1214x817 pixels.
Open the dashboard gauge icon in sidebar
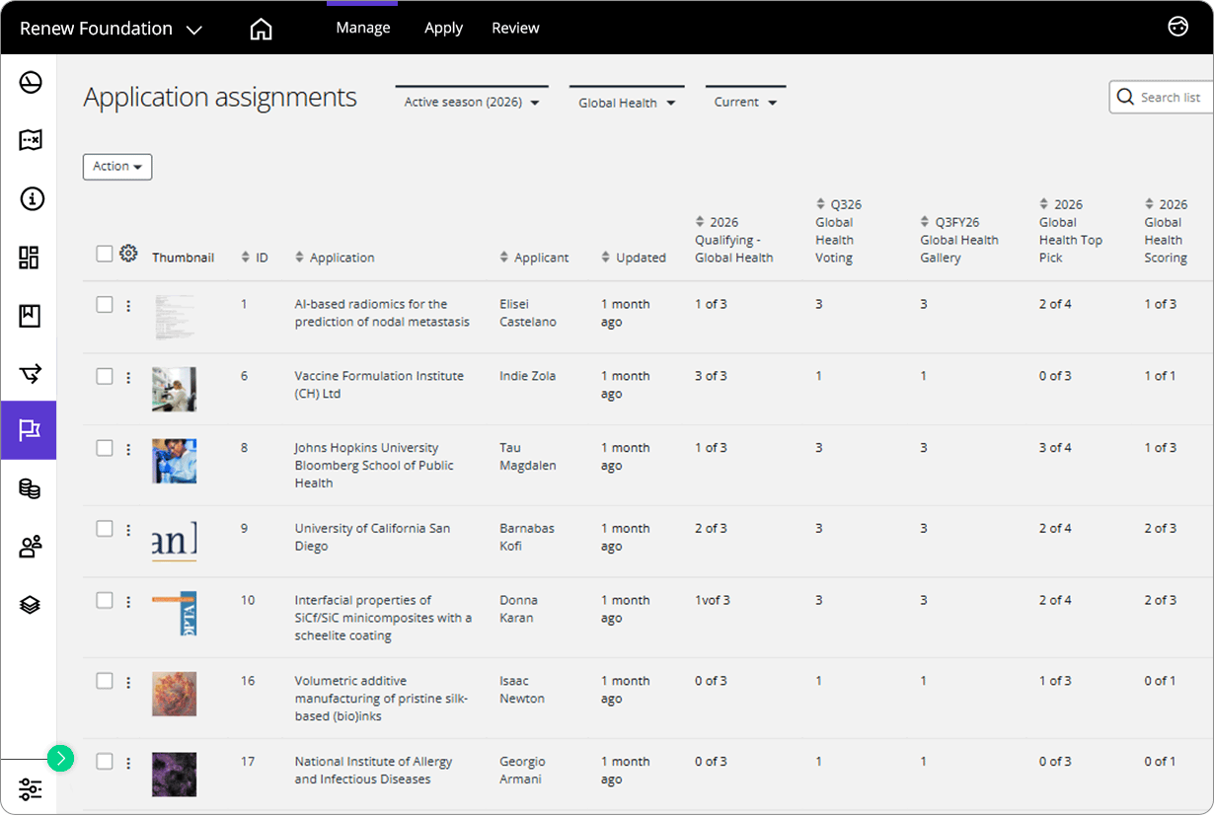[x=30, y=83]
